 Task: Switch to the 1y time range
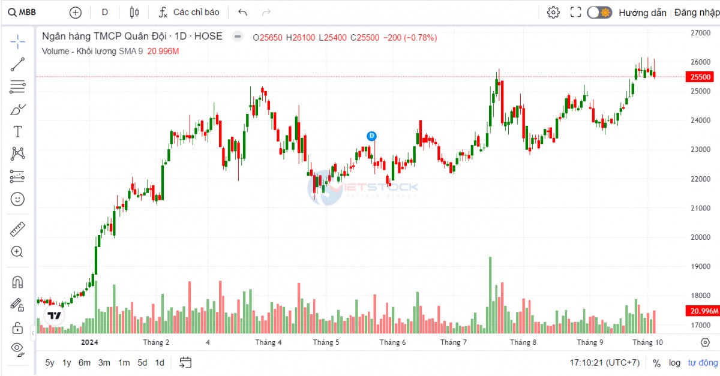pos(67,362)
